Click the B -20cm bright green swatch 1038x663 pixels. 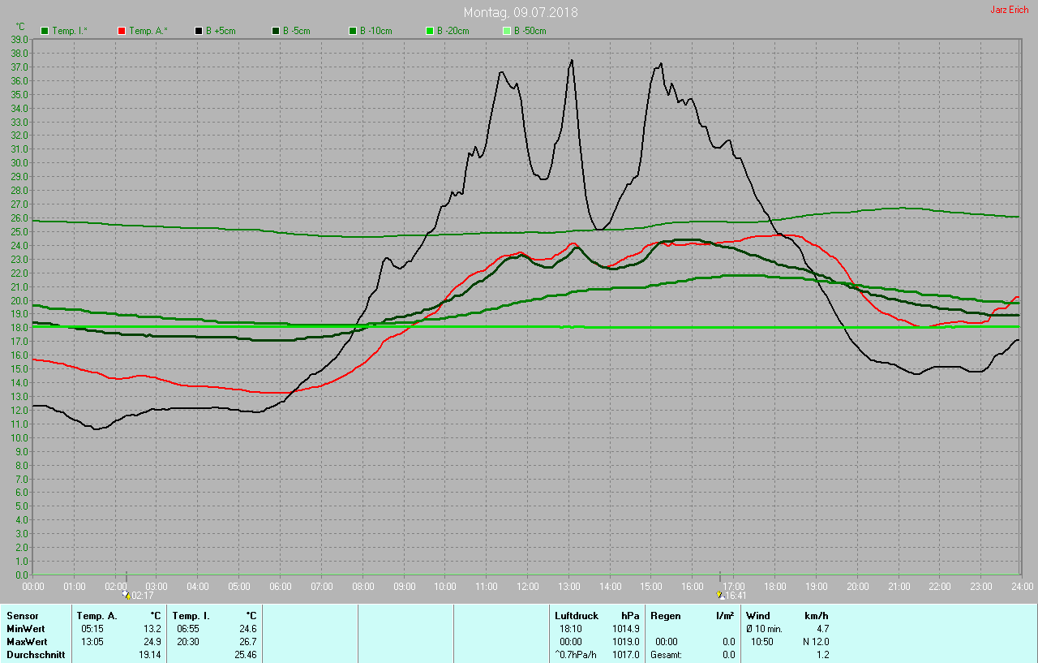click(430, 31)
